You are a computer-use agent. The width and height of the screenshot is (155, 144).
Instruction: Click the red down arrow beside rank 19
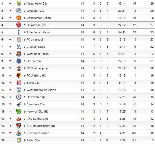tap(10, 133)
